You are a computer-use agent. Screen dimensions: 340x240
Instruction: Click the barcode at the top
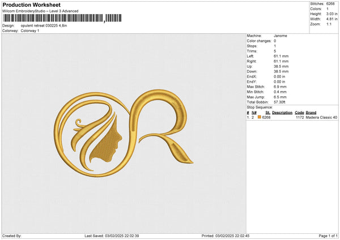pyautogui.click(x=62, y=18)
